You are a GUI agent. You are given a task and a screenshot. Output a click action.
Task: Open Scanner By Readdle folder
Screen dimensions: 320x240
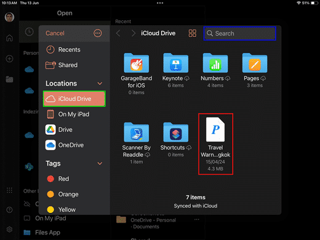tap(137, 143)
